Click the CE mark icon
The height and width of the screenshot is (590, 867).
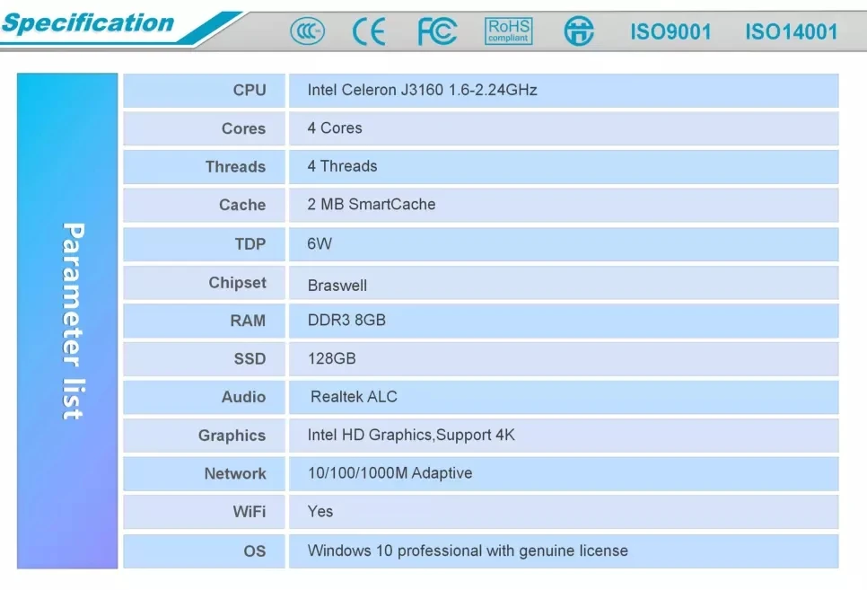click(x=369, y=31)
